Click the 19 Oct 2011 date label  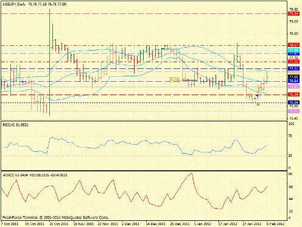[35, 224]
